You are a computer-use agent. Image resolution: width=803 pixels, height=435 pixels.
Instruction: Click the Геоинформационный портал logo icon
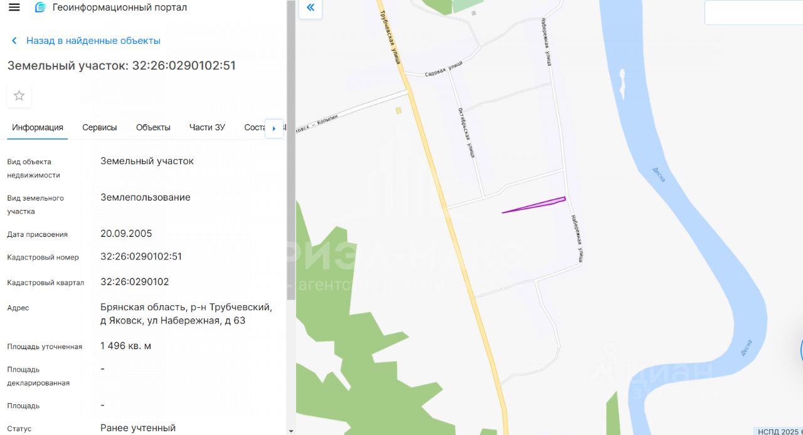[40, 8]
